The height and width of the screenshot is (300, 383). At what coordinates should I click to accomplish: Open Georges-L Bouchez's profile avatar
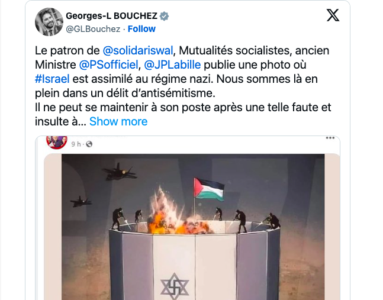(49, 22)
